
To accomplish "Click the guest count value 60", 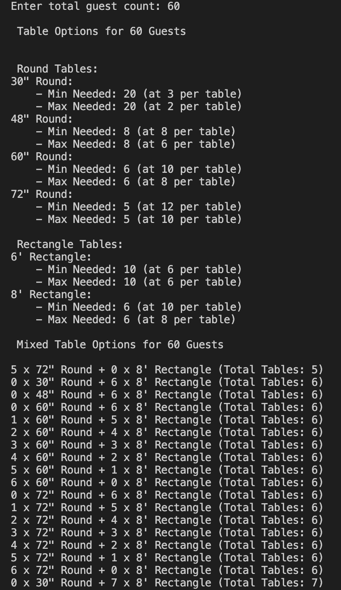I will [174, 6].
